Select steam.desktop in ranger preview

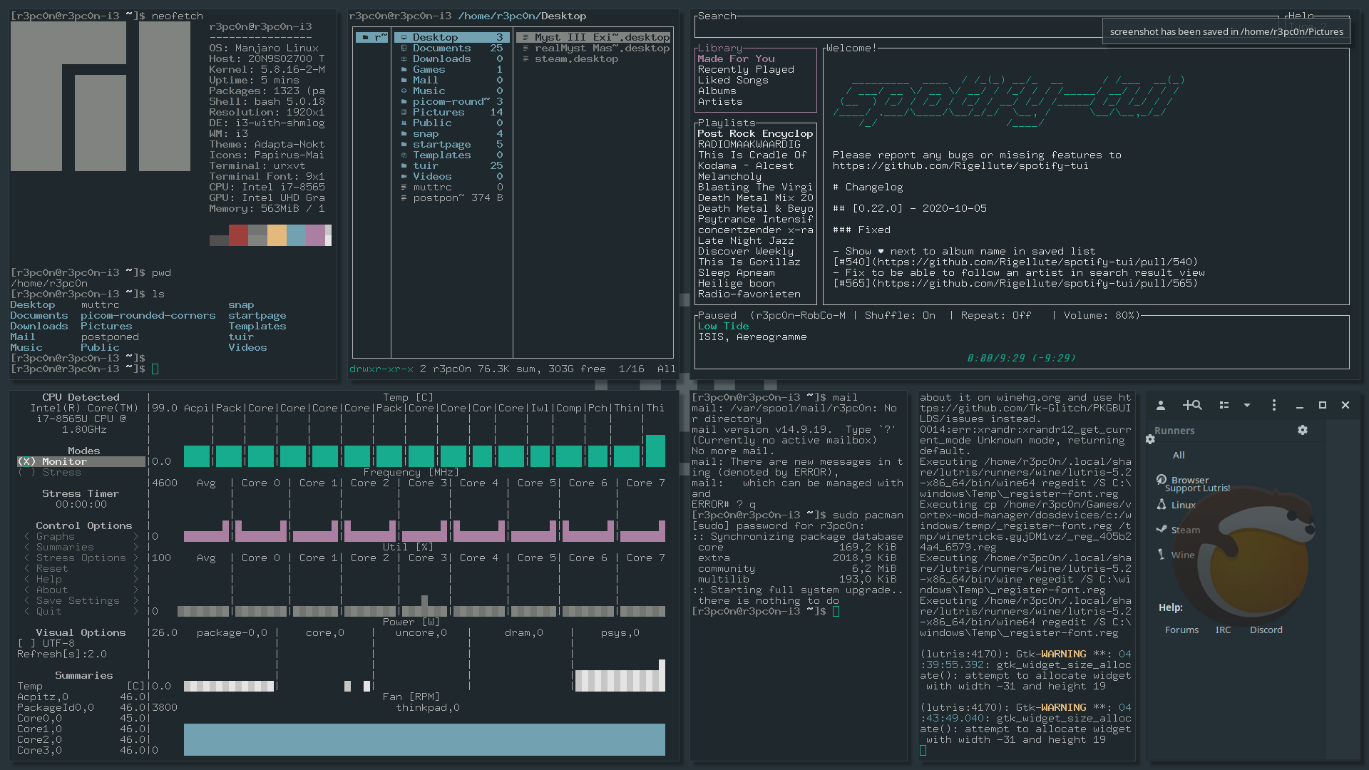coord(594,58)
